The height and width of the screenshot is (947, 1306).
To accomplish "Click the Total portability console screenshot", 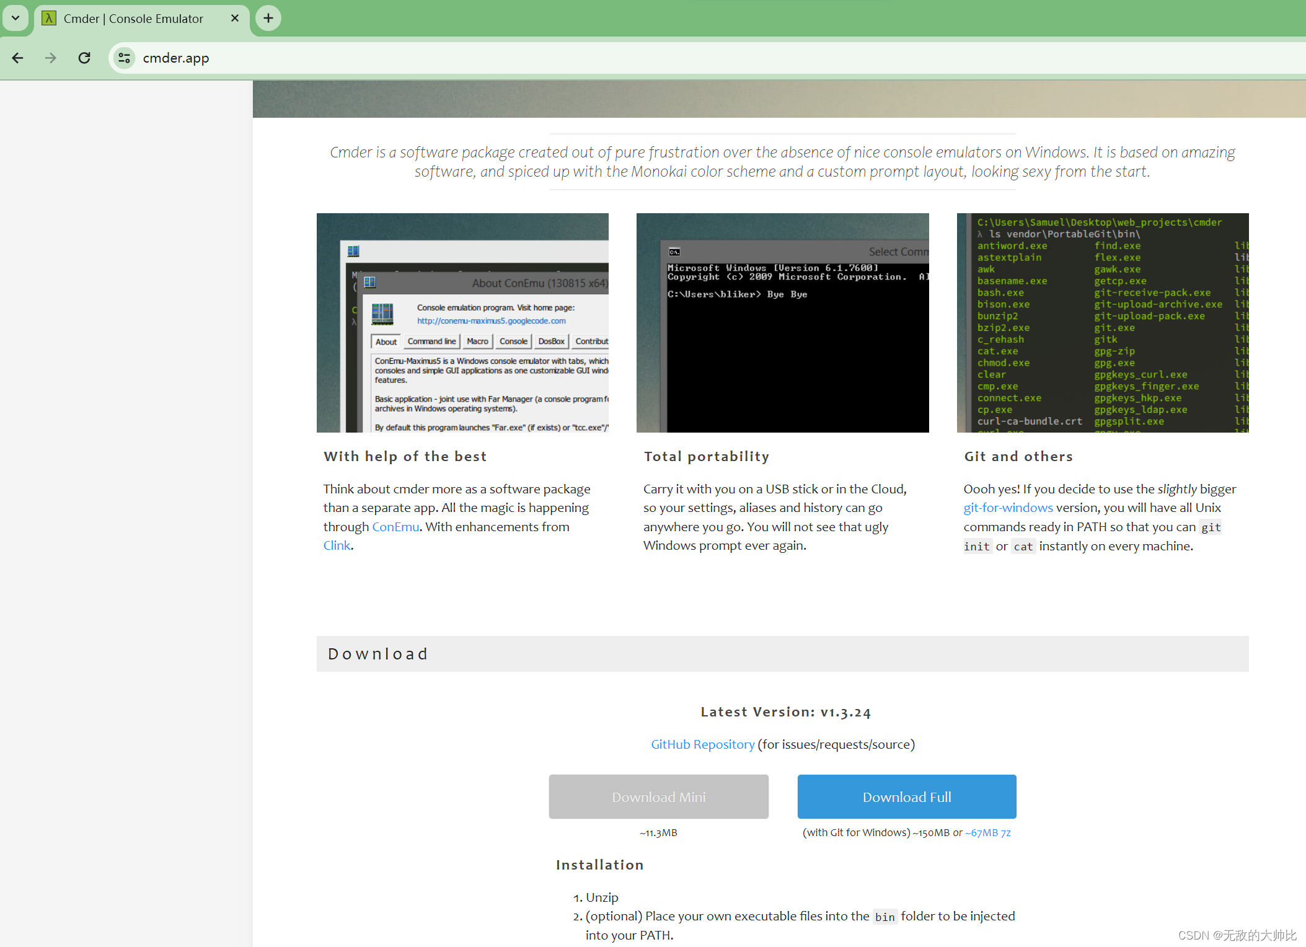I will pos(782,322).
